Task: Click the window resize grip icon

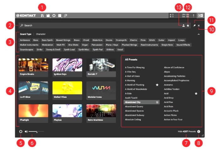Action: (202, 136)
